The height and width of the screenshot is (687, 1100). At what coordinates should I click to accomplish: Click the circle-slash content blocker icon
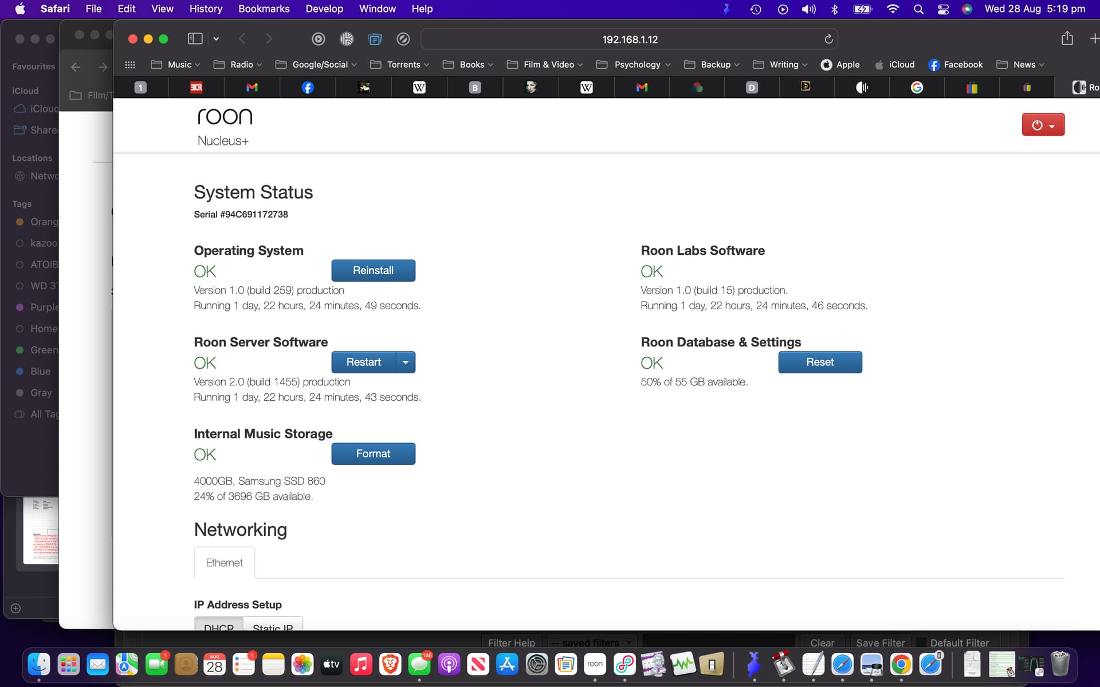pos(403,39)
